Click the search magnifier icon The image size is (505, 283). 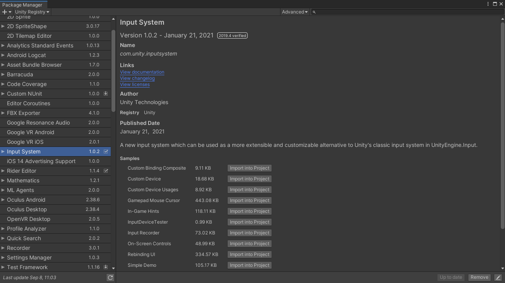point(314,12)
